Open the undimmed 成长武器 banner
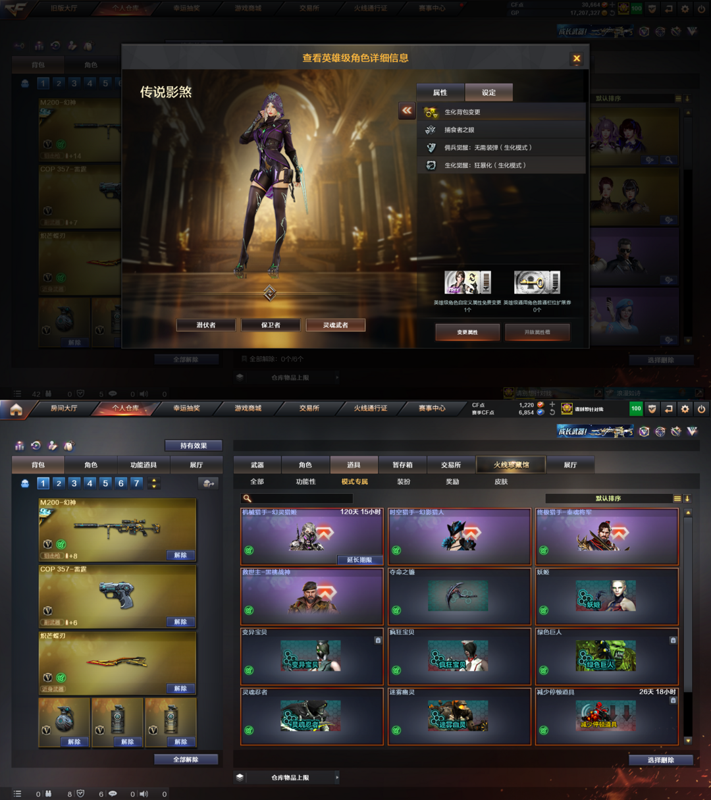This screenshot has width=711, height=800. tap(595, 431)
